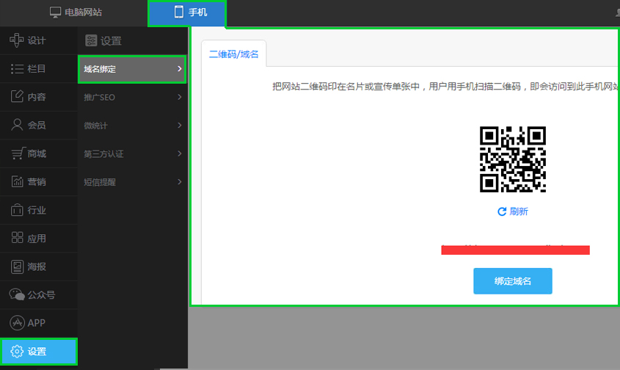Click the QR code image

point(513,159)
